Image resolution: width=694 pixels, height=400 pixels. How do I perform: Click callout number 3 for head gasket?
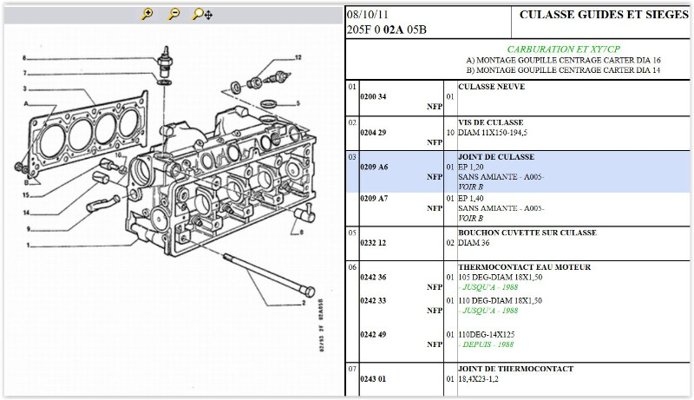coord(25,89)
